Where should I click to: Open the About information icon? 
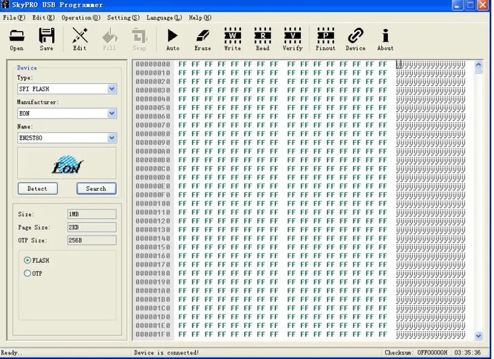click(x=385, y=39)
